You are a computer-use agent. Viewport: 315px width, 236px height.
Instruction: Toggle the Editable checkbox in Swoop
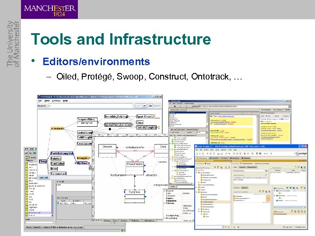(x=284, y=110)
